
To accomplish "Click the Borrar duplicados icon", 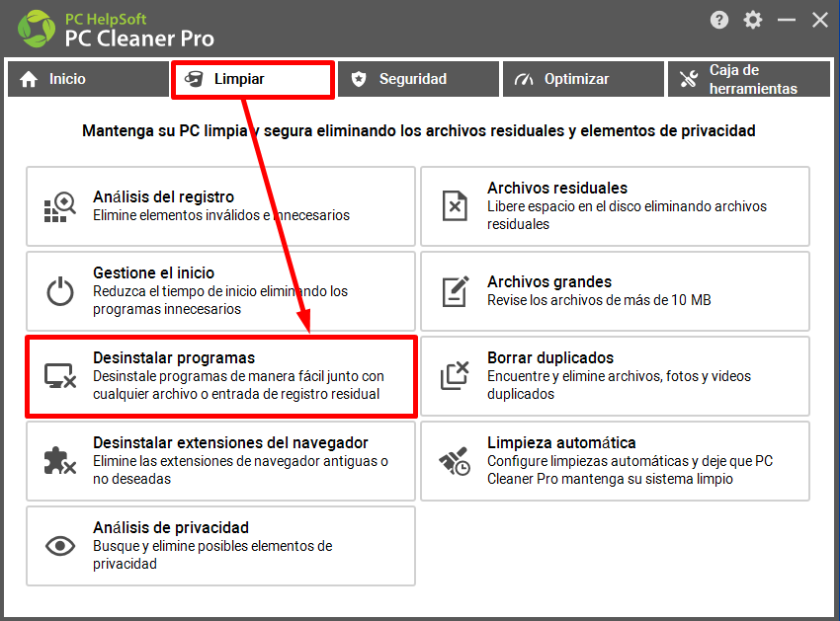I will 455,376.
